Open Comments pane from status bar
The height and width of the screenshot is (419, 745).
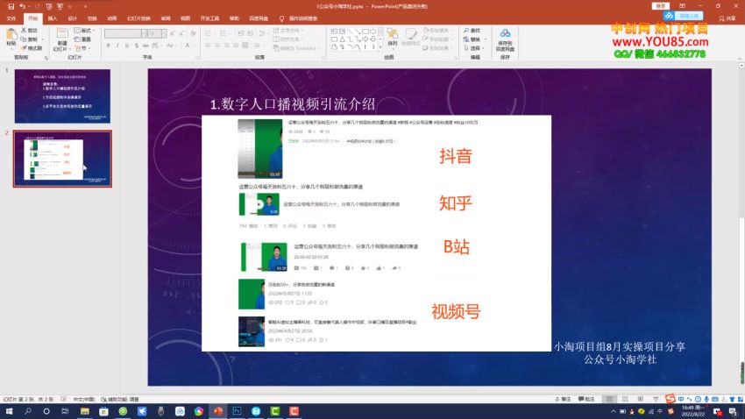[586, 399]
